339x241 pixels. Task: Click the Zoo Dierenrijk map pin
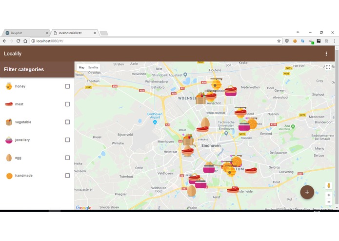click(x=293, y=126)
